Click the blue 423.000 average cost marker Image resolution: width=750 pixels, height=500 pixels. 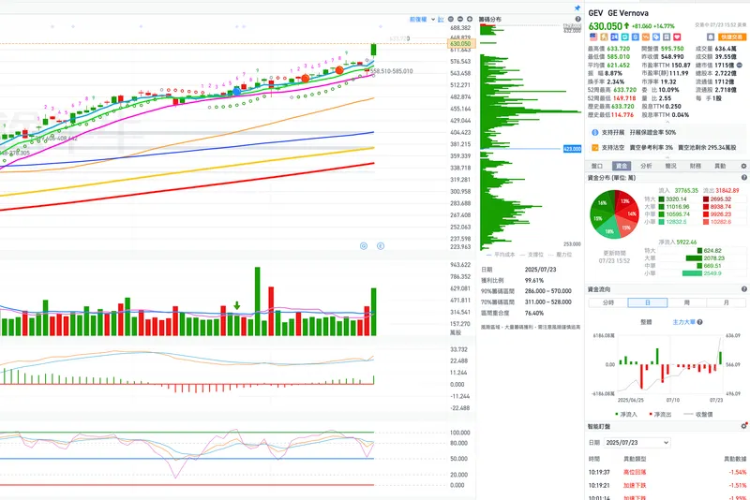(572, 149)
